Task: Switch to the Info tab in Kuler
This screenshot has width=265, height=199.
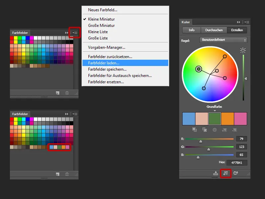Action: tap(191, 30)
